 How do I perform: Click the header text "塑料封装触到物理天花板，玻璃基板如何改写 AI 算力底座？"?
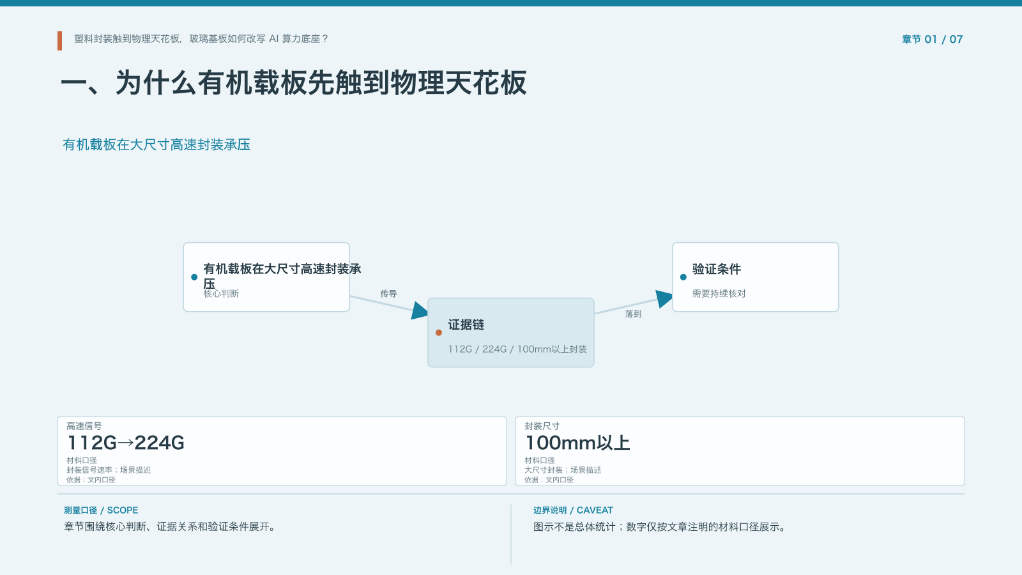pos(201,39)
